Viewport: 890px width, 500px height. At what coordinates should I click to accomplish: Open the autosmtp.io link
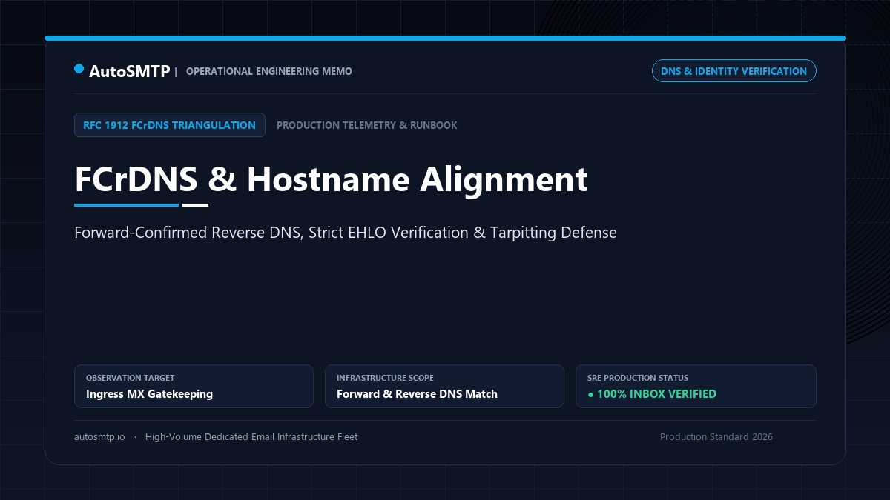click(x=99, y=437)
